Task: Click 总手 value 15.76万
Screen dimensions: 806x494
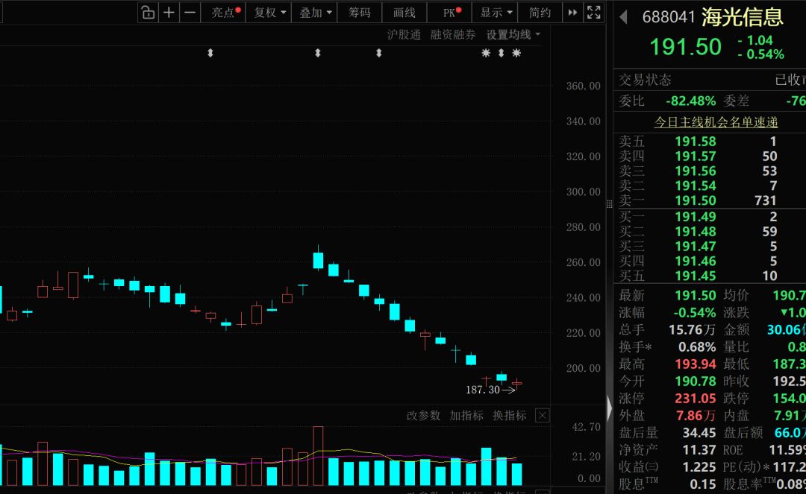Action: 692,330
